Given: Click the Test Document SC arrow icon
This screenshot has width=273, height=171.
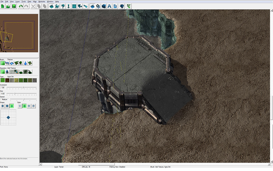Looking at the screenshot, I should click(129, 6).
